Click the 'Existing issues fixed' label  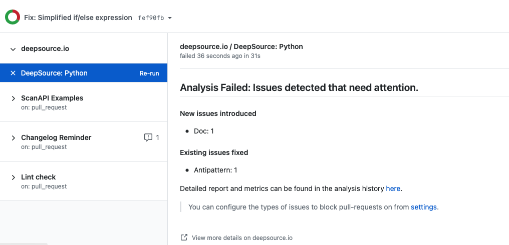[214, 152]
